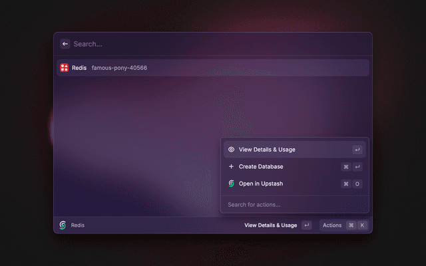The height and width of the screenshot is (266, 426).
Task: Click Enter key badge on View Details row
Action: [357, 150]
